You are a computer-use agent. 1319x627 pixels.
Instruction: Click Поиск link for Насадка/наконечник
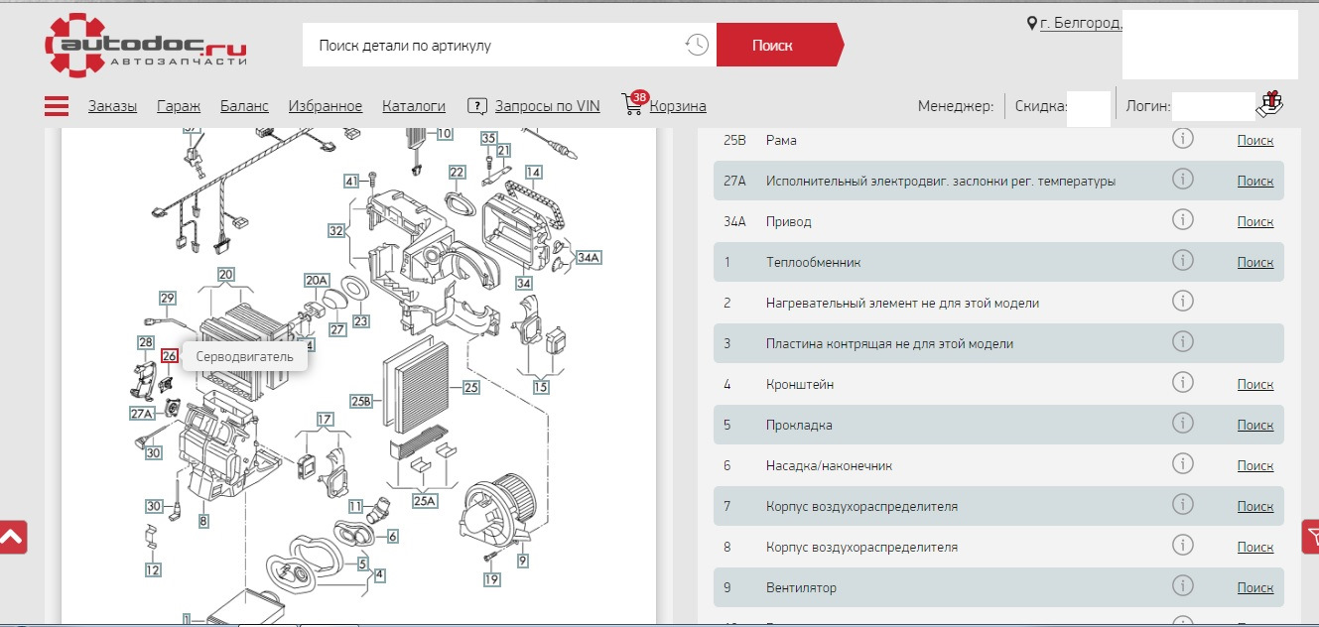[1255, 465]
